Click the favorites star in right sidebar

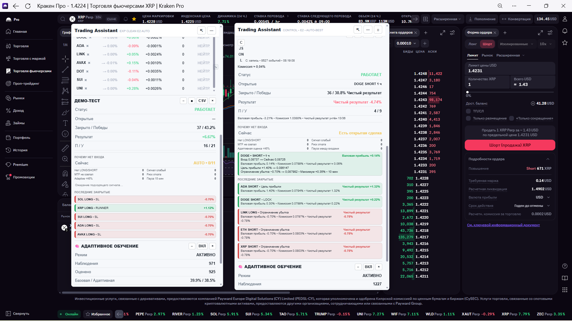(565, 43)
